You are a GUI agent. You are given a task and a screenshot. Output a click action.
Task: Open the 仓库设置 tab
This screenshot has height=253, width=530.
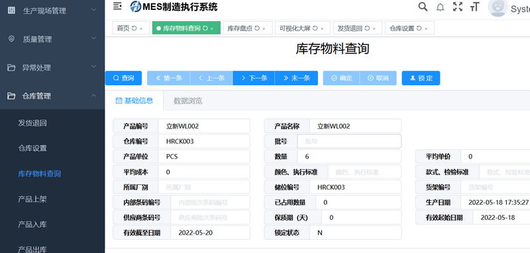point(402,28)
